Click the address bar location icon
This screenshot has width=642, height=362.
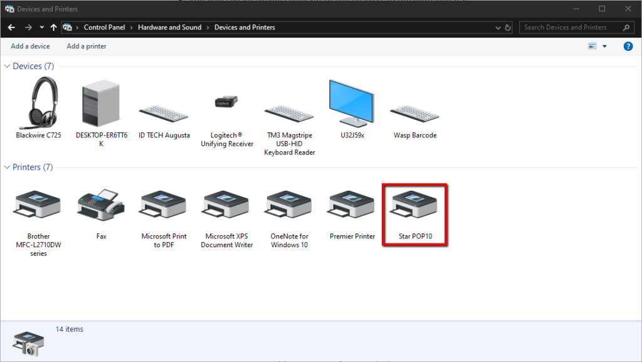tap(67, 28)
